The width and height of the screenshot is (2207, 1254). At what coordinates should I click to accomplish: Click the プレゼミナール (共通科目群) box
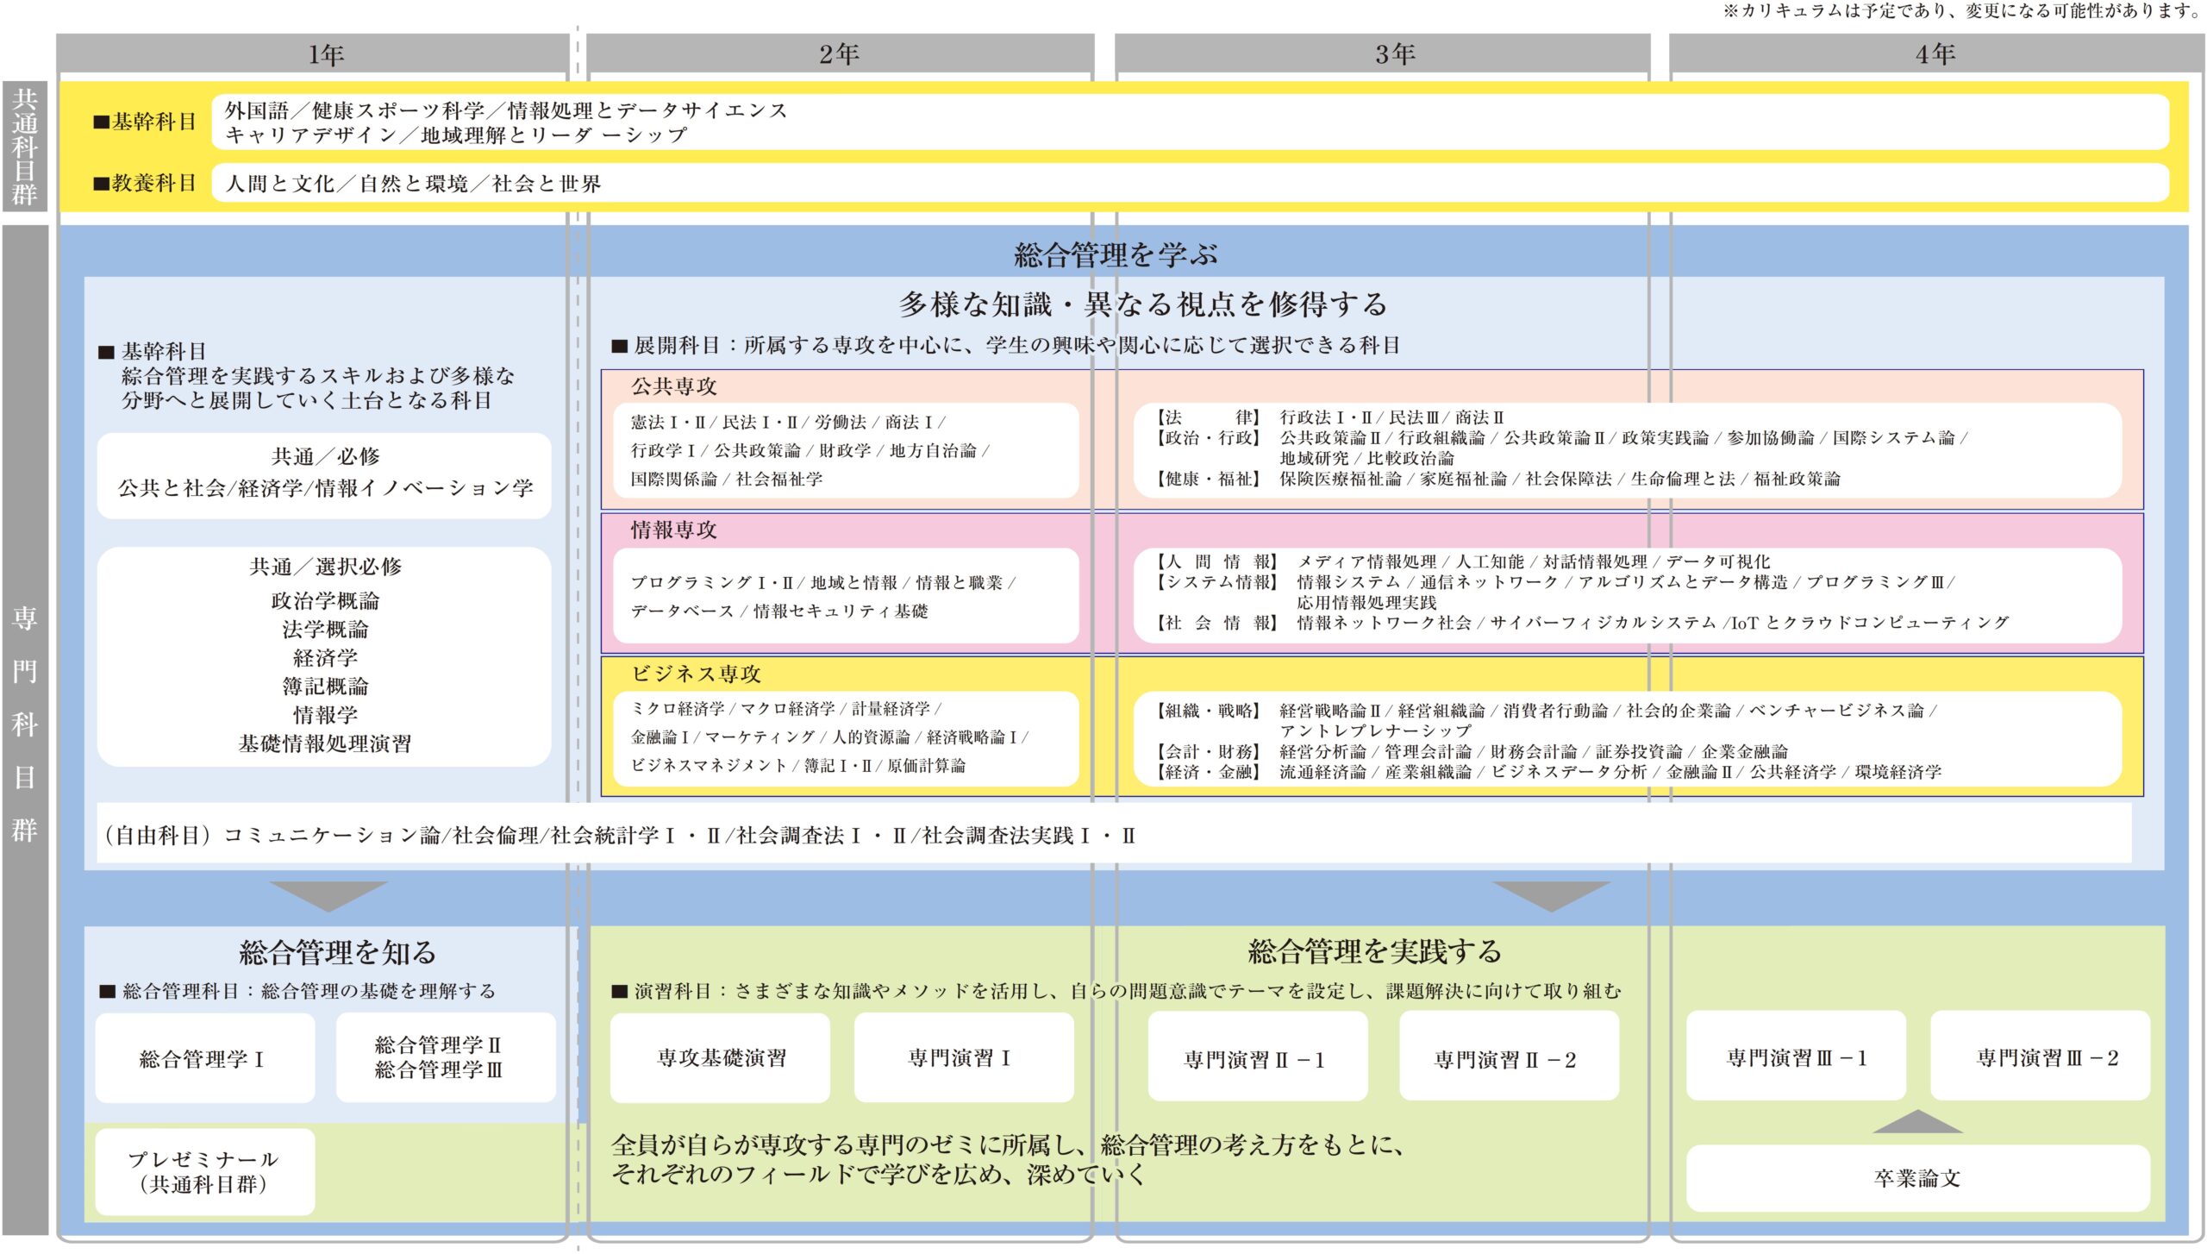tap(205, 1172)
